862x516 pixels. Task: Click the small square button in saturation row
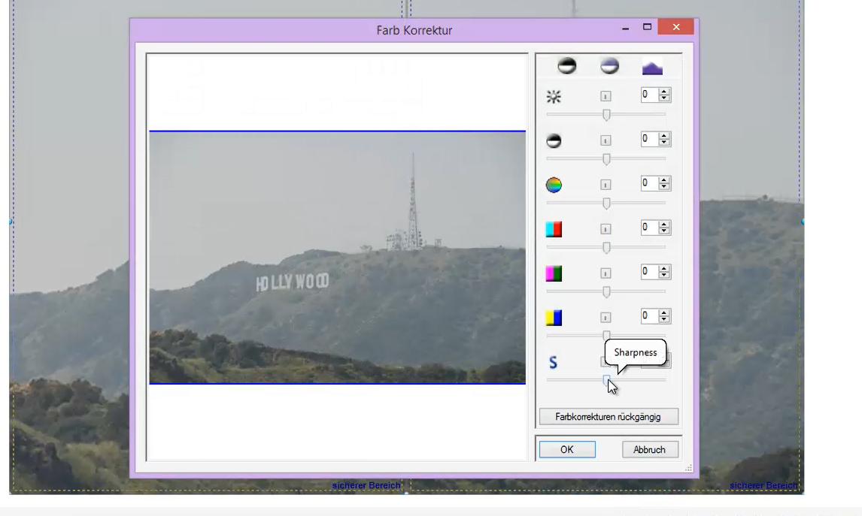pos(606,185)
